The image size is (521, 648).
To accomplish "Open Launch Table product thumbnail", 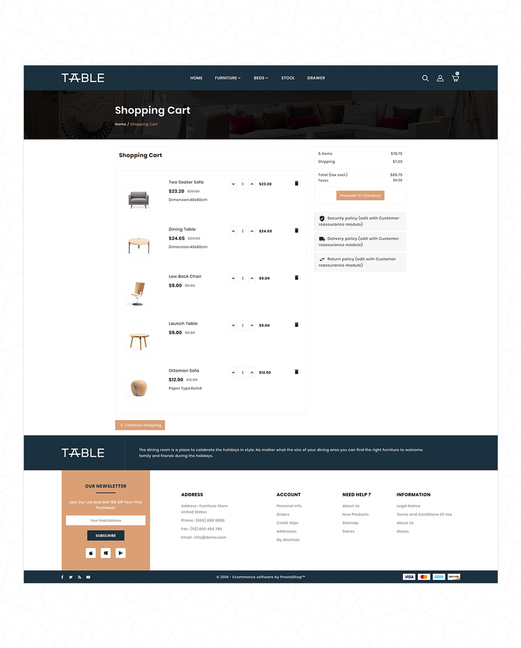I will pyautogui.click(x=139, y=341).
